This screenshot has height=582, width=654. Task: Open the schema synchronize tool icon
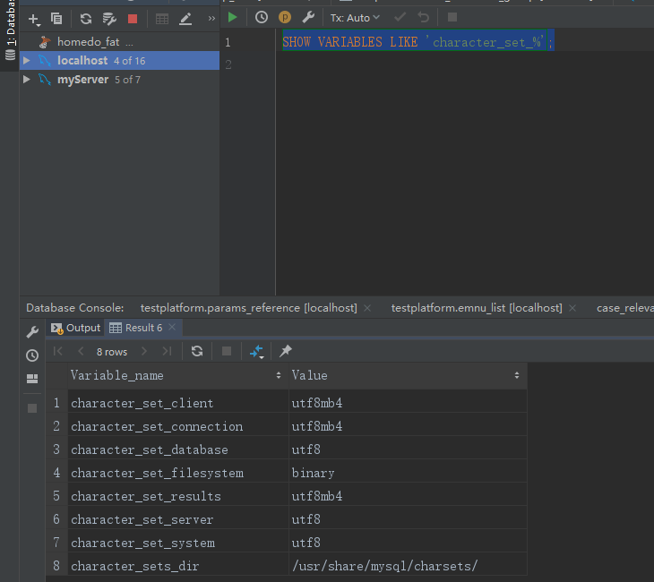[109, 18]
